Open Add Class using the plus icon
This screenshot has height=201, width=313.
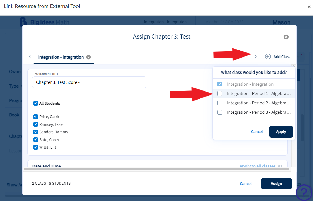click(x=268, y=56)
